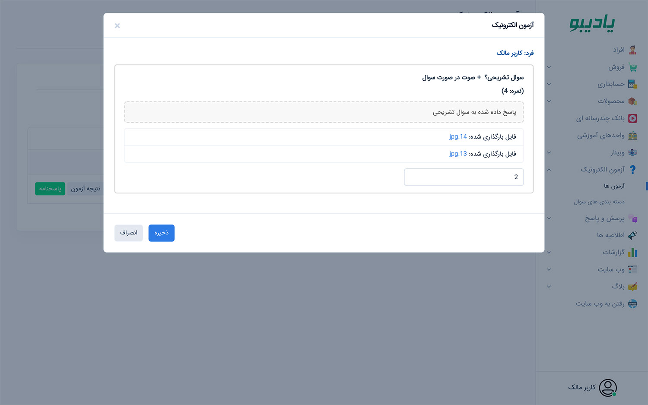Image resolution: width=648 pixels, height=405 pixels.
Task: Open دسته بندی های سوال submenu item
Action: [599, 202]
